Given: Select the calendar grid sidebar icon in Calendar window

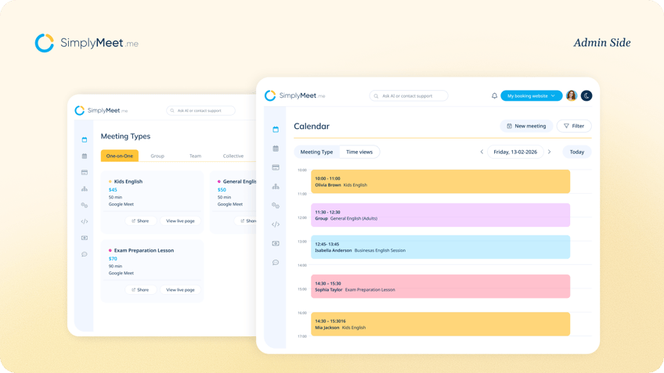Looking at the screenshot, I should click(276, 149).
